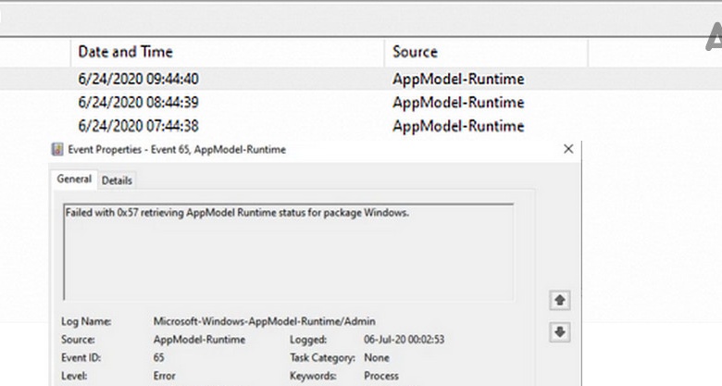Click the down arrow for next event

coord(560,331)
